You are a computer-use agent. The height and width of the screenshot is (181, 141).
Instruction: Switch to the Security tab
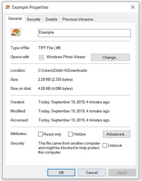[x=34, y=19]
